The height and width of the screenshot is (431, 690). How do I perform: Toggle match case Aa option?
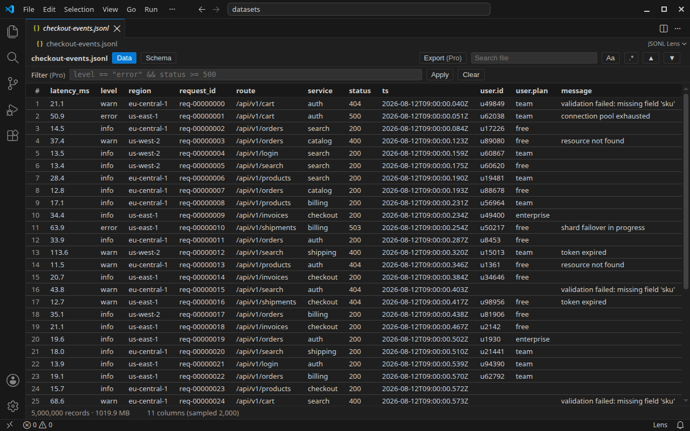(610, 58)
